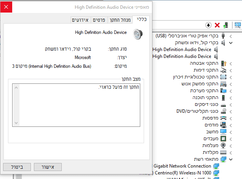Click the computer label (מחשב)
Viewport: 242px width, 179px height.
pos(212,132)
